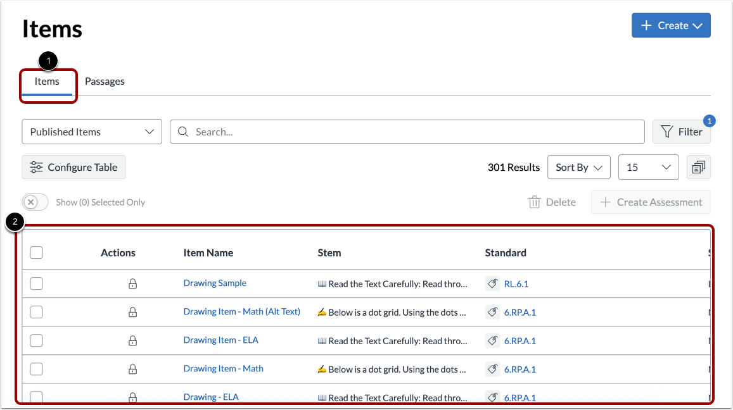Click the copy/duplicate view icon button
733x410 pixels.
[x=698, y=167]
